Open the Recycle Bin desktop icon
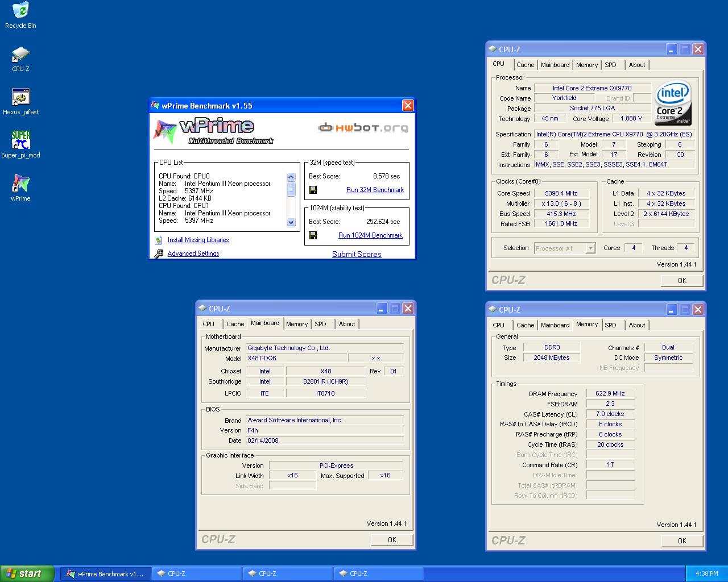 click(x=20, y=10)
